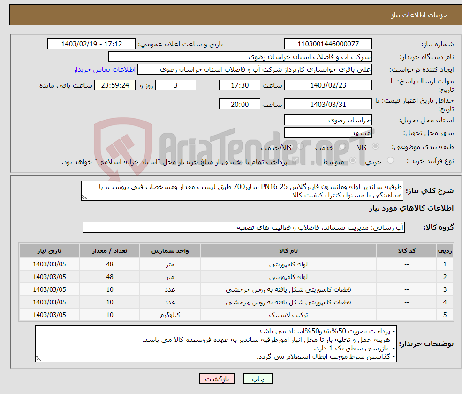This screenshot has width=462, height=394.
Task: Click the واحد شمارش column header
Action: (x=170, y=251)
